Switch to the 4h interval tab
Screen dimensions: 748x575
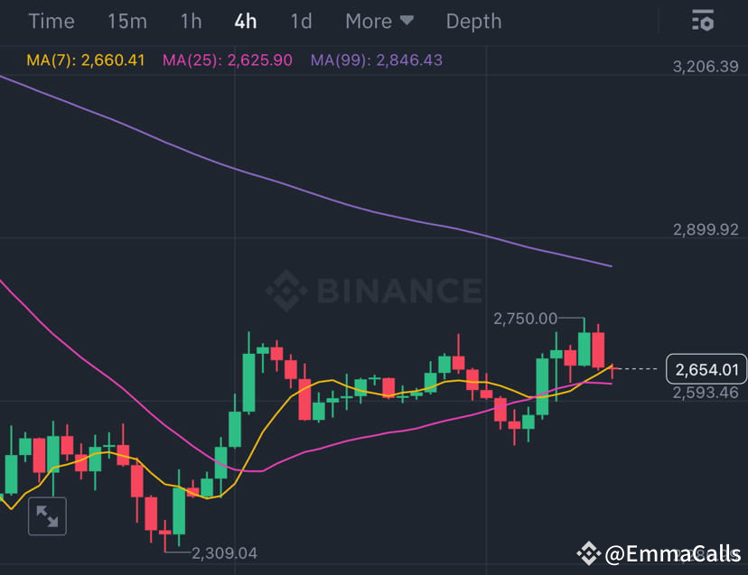point(245,21)
